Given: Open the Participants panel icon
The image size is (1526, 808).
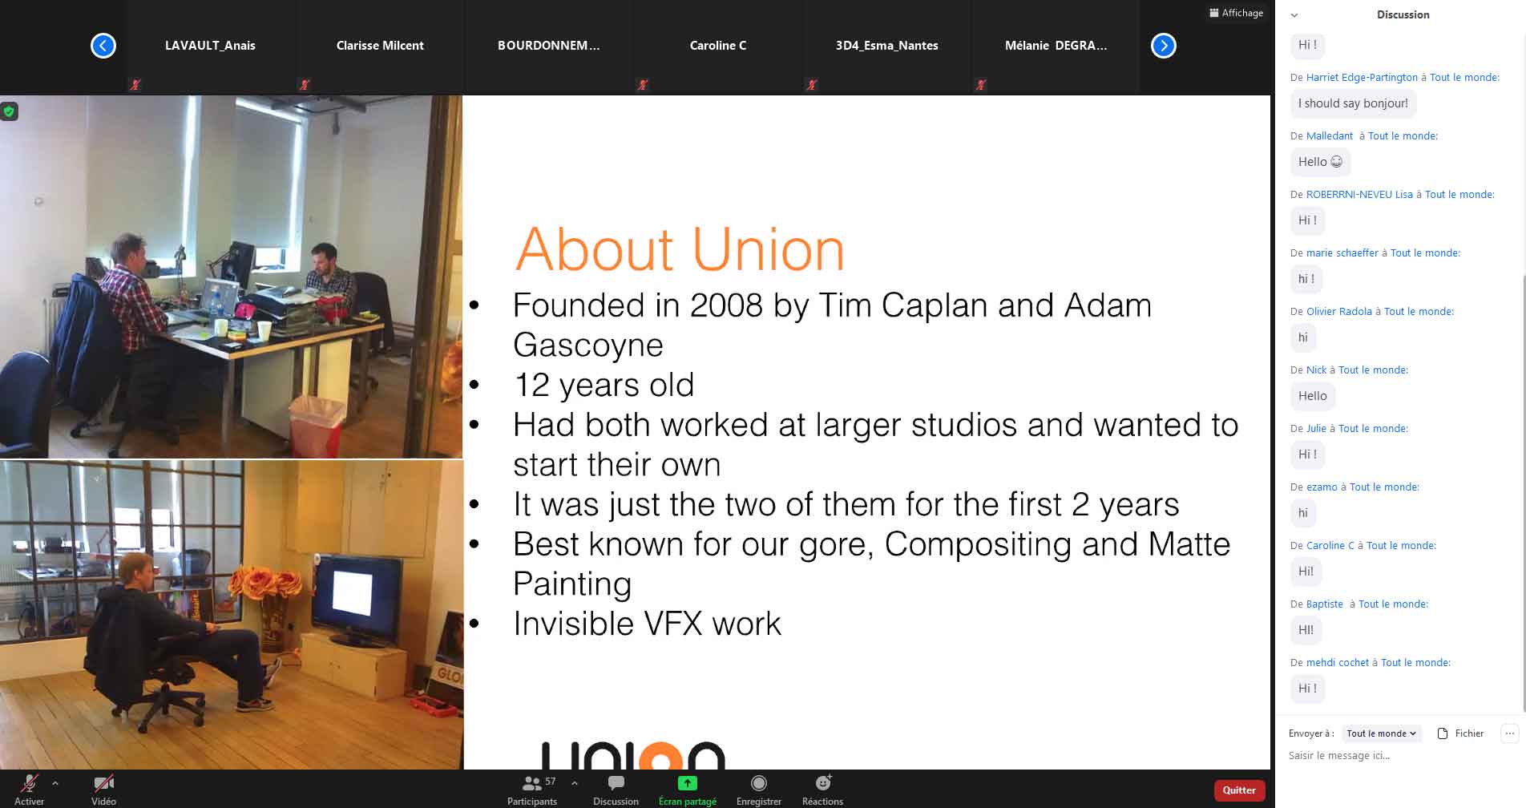Looking at the screenshot, I should (531, 783).
